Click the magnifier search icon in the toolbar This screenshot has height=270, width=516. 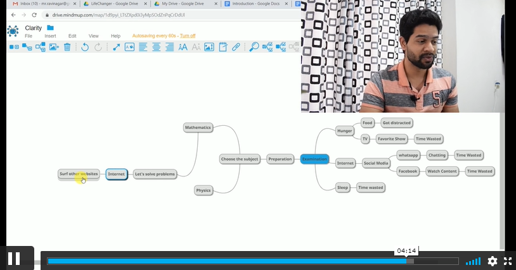pos(254,47)
